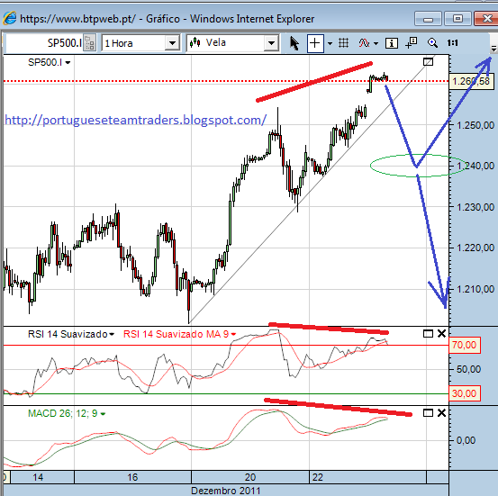Click the main chart panel maximize icon

tap(428, 61)
